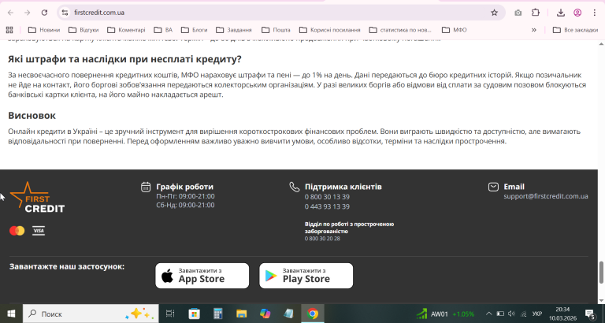Open the Windows Start menu

11,314
